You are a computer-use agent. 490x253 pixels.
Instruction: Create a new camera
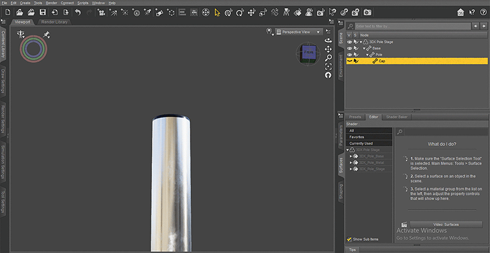coord(101,12)
